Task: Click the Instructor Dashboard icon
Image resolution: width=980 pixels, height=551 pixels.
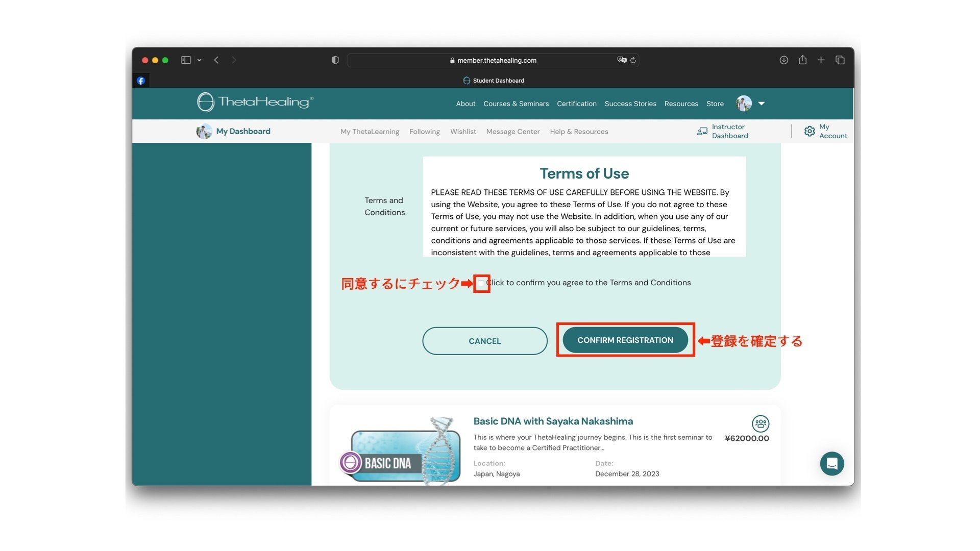Action: (702, 131)
